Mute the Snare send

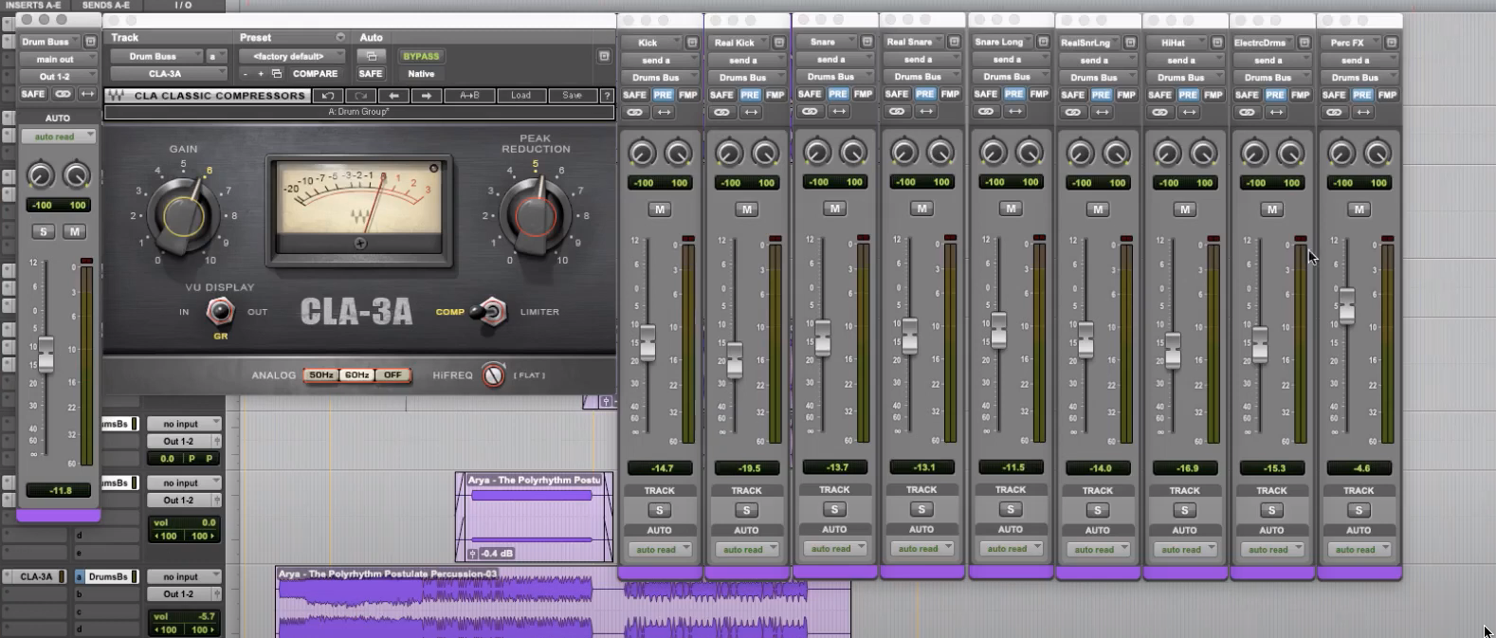834,209
